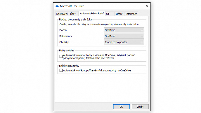
Task: Click the 'Fotky a videa' group heading
Action: pos(67,51)
